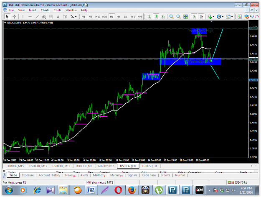
Task: Open the View menu
Action: pos(21,10)
